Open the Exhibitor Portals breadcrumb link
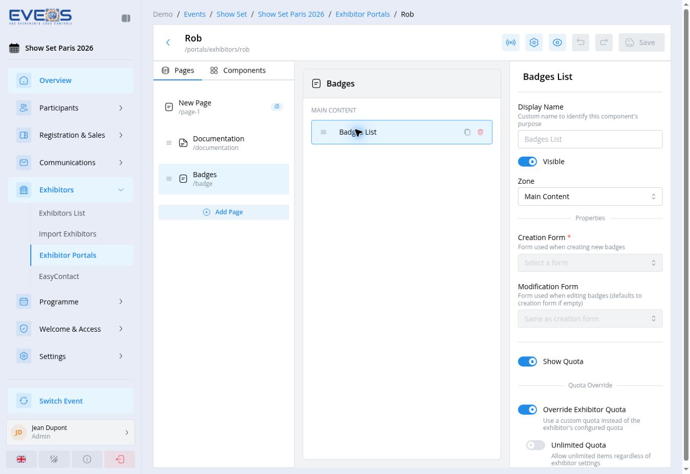This screenshot has height=474, width=690. (x=362, y=14)
